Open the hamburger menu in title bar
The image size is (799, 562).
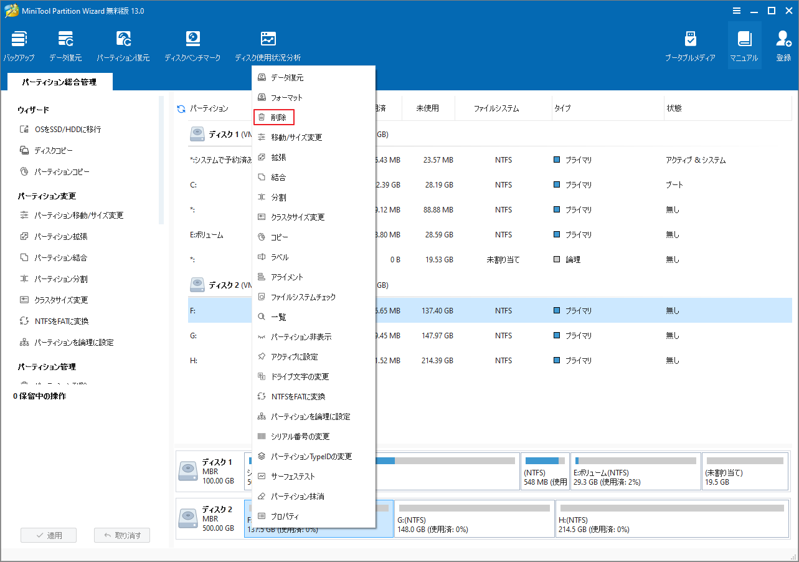(737, 11)
